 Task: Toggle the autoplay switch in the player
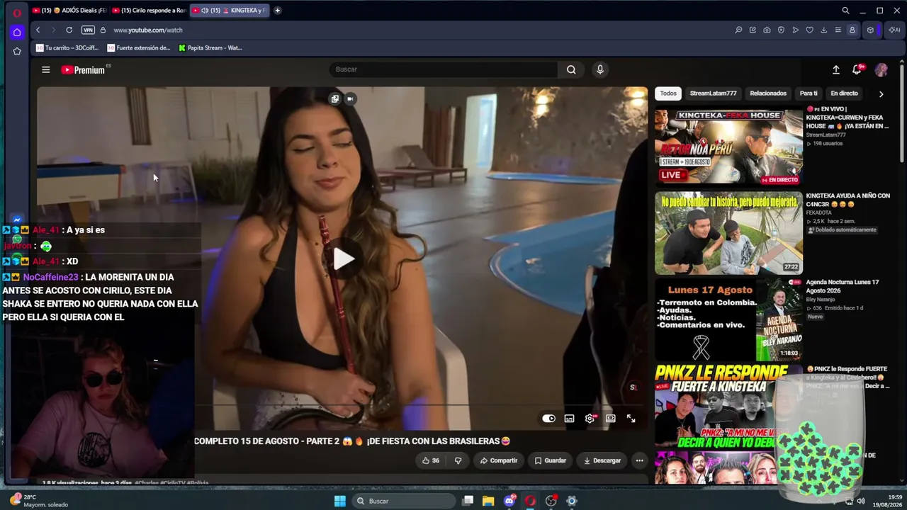(x=548, y=419)
